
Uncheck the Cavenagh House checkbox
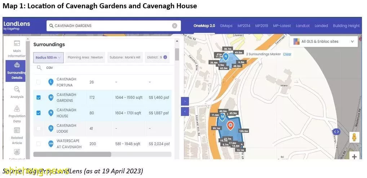tap(38, 113)
